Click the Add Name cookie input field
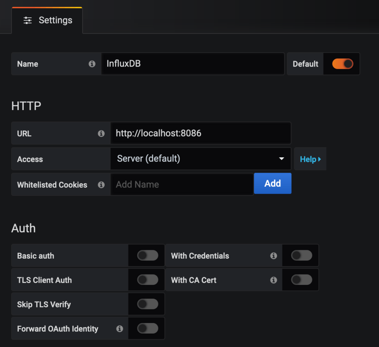 (182, 185)
